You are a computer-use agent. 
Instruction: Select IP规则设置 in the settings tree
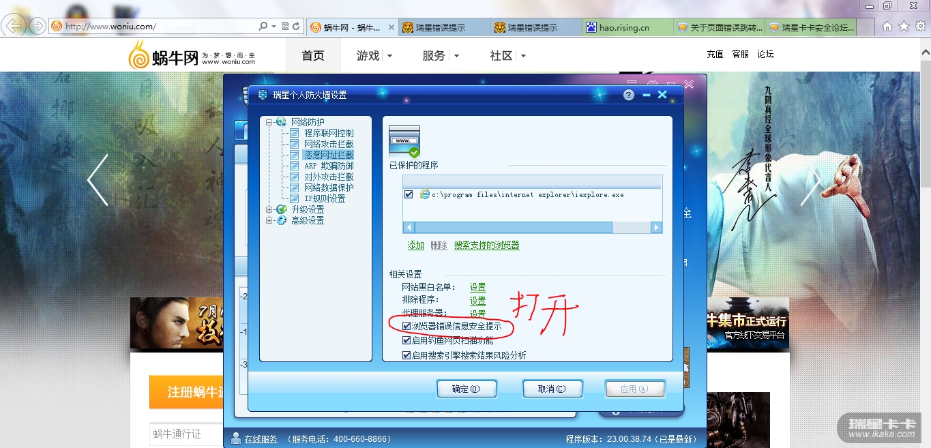325,198
